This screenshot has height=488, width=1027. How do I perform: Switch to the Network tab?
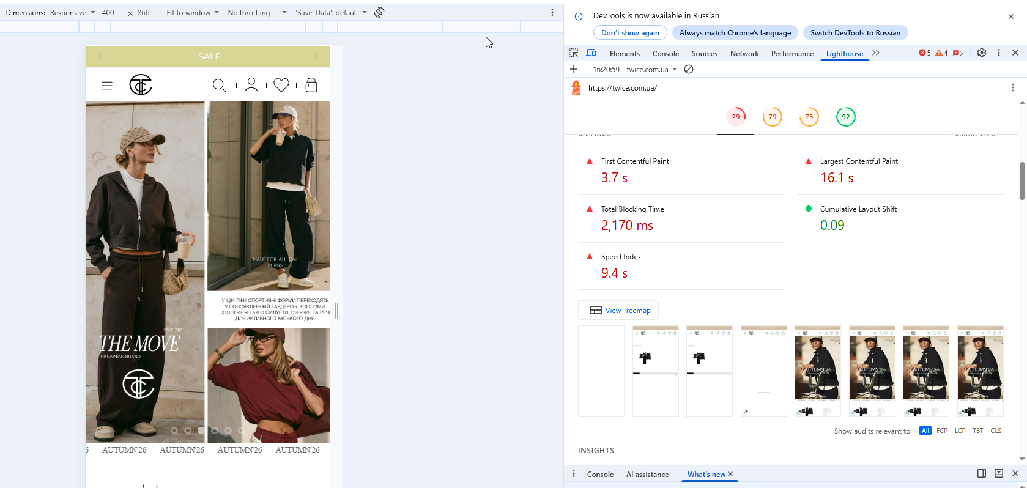(x=744, y=54)
